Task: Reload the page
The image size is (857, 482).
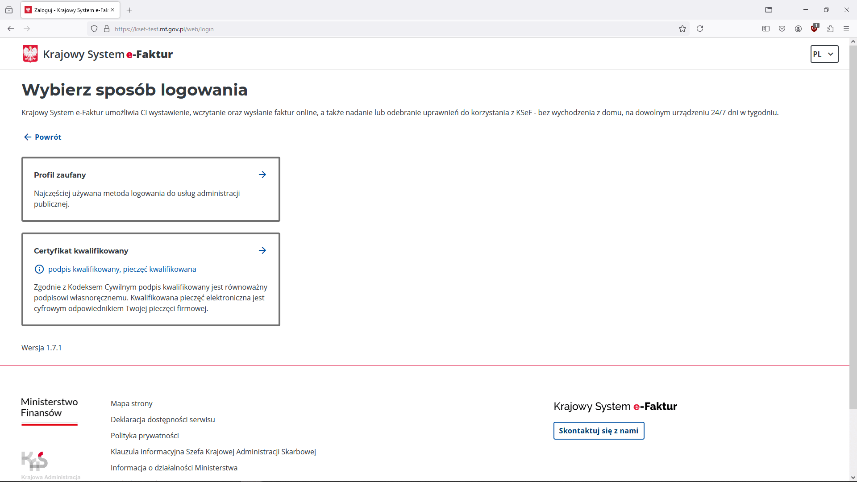Action: point(700,29)
